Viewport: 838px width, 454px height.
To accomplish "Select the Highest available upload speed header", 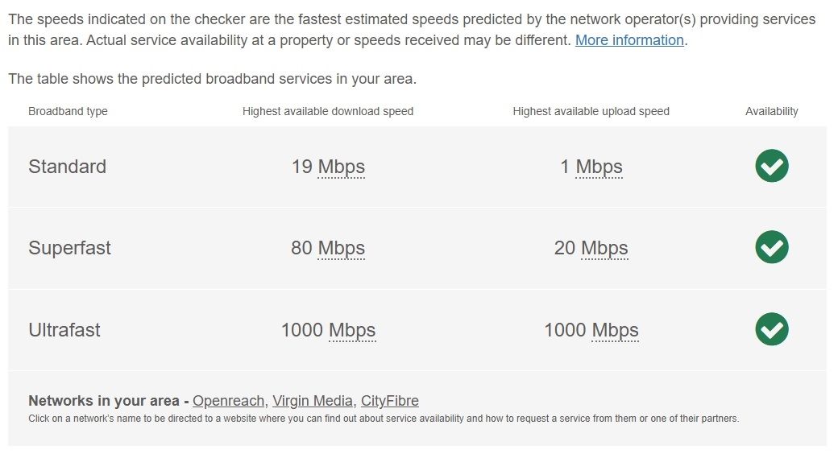I will point(591,111).
